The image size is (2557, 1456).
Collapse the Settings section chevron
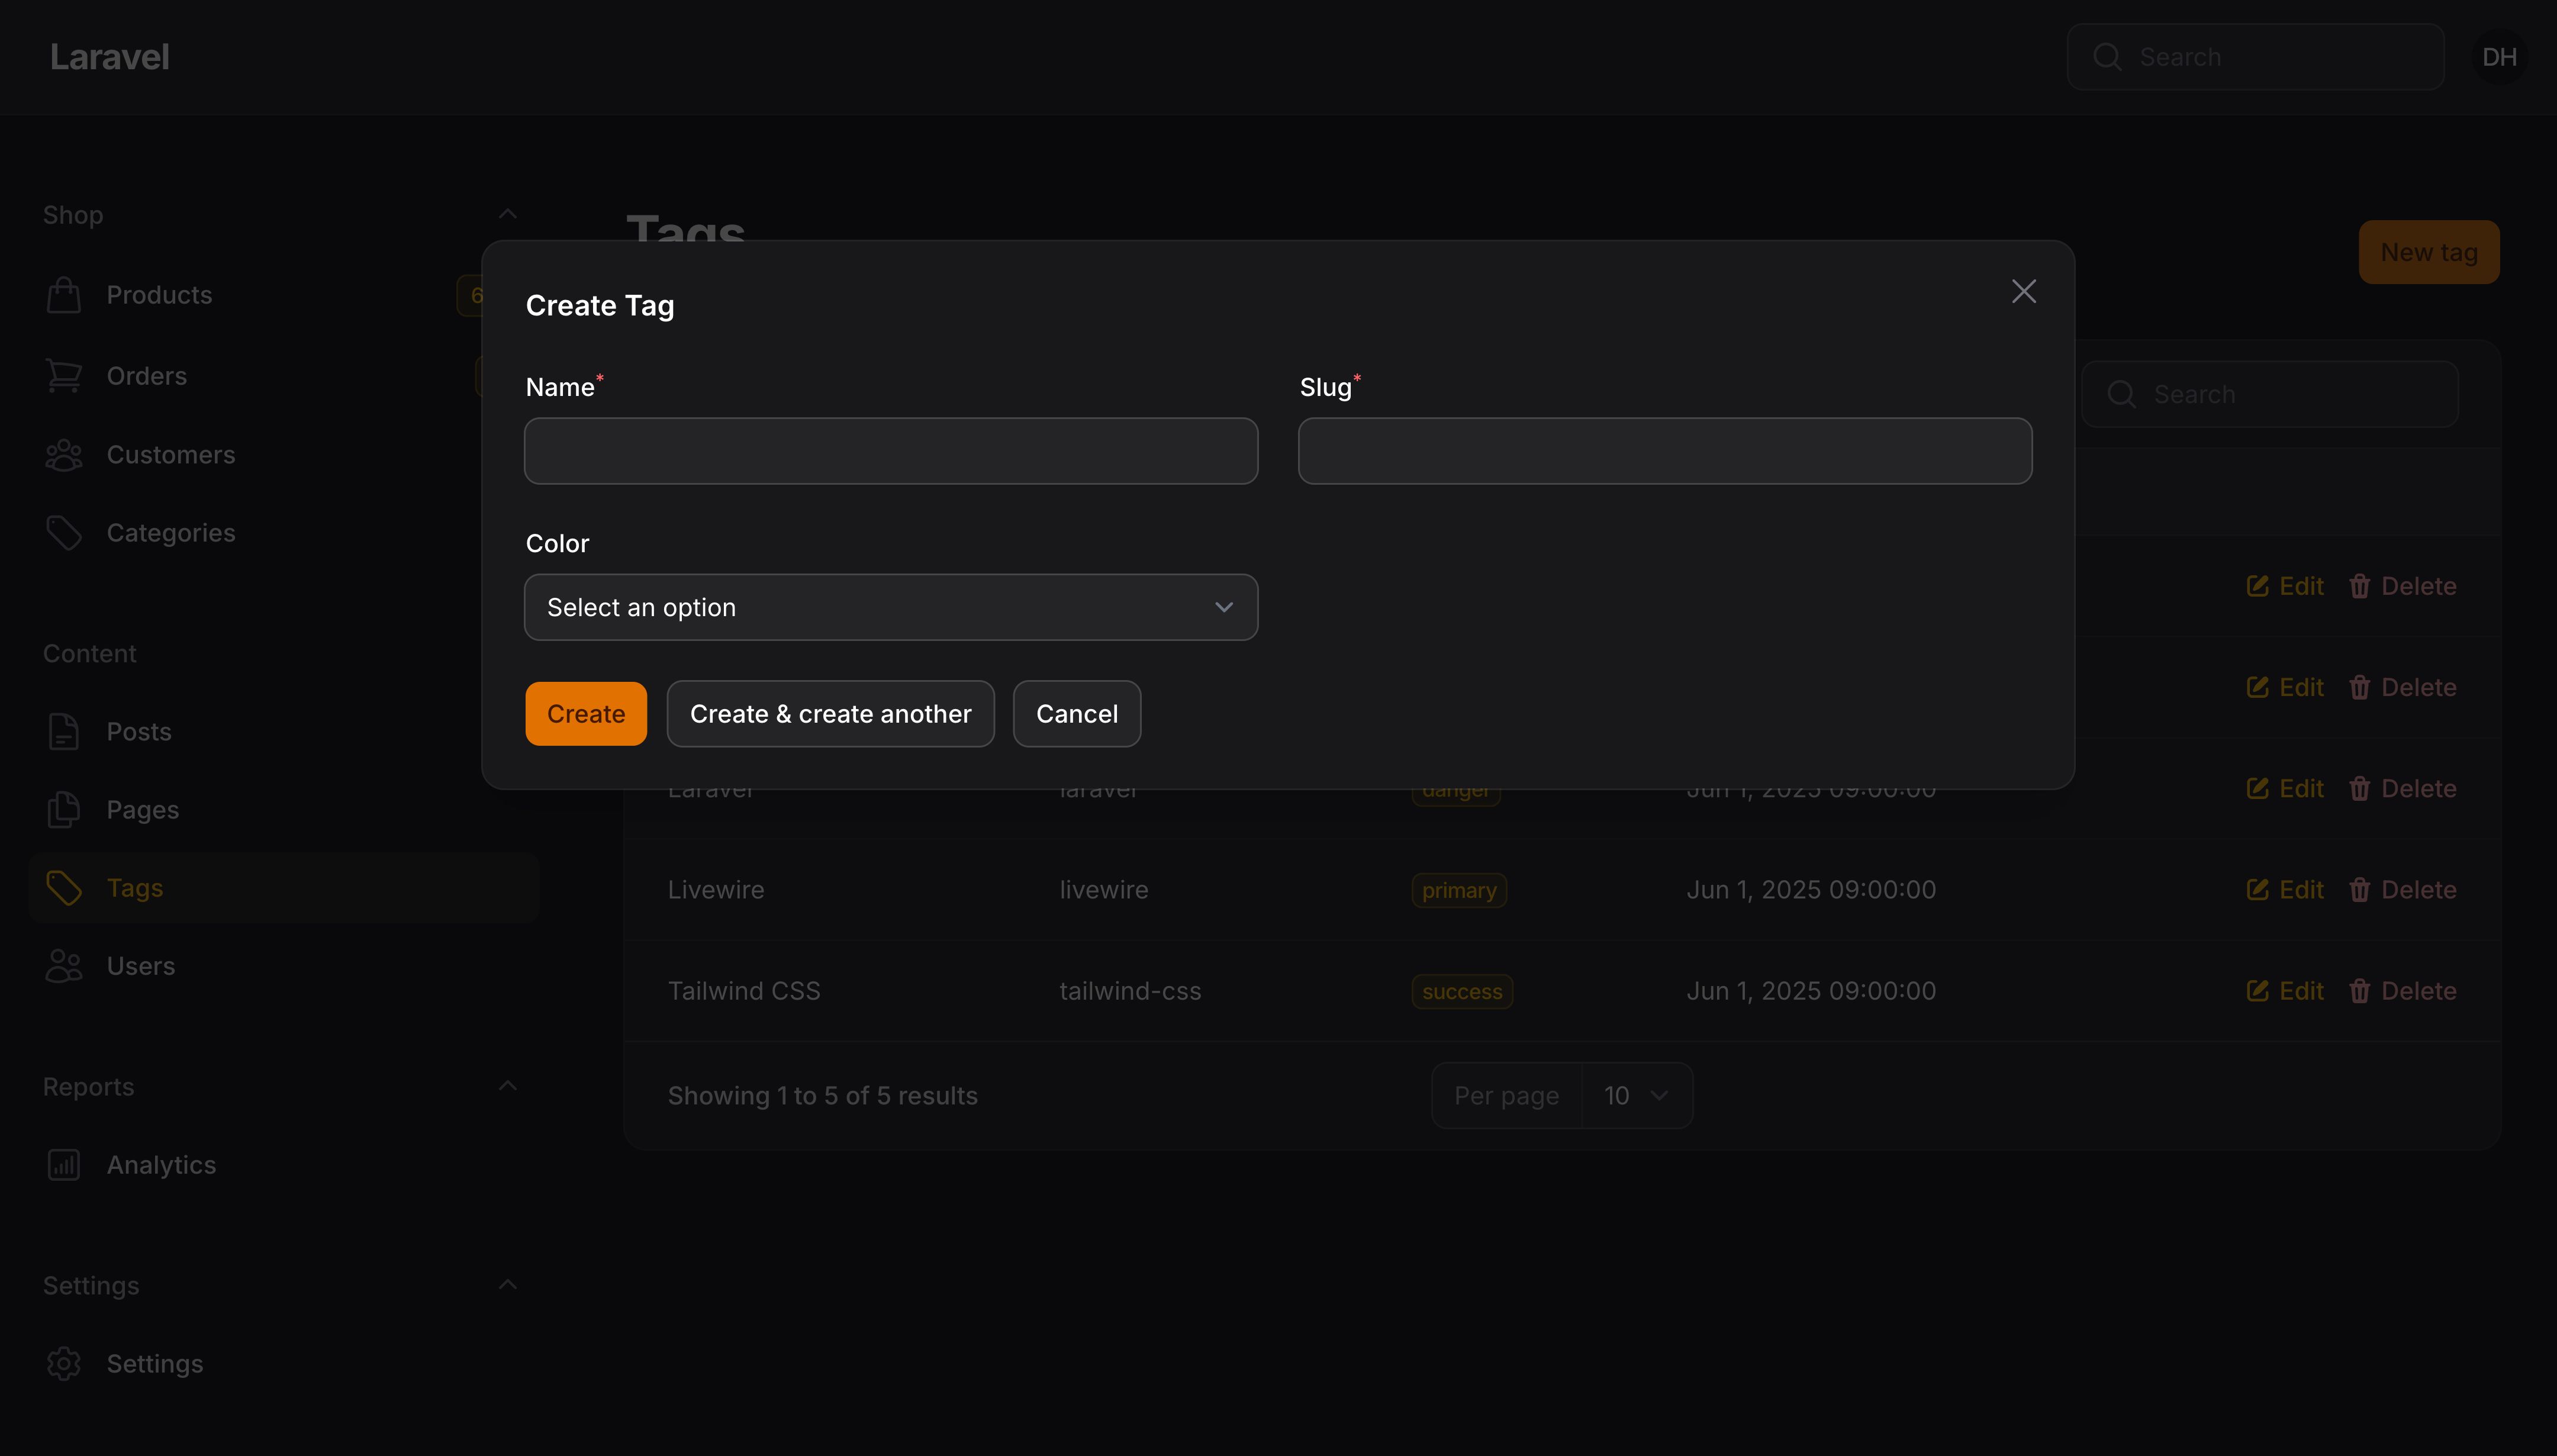pyautogui.click(x=508, y=1285)
